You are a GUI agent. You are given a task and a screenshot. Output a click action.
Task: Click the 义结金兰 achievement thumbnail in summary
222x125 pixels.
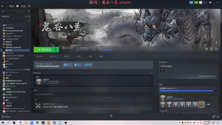(39, 82)
